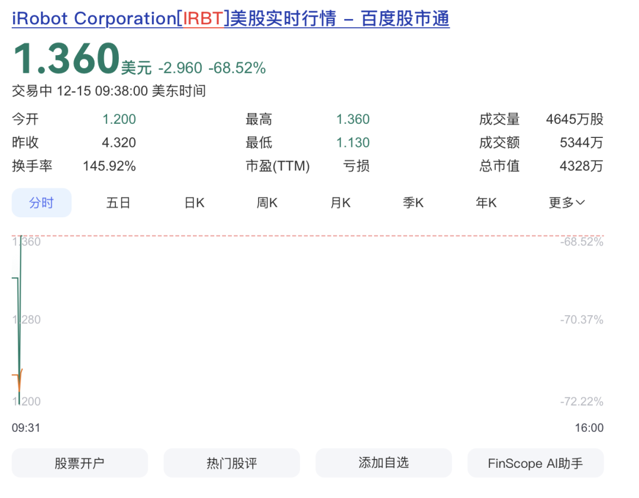This screenshot has width=639, height=498.
Task: Open the 月K chart tab
Action: click(340, 203)
